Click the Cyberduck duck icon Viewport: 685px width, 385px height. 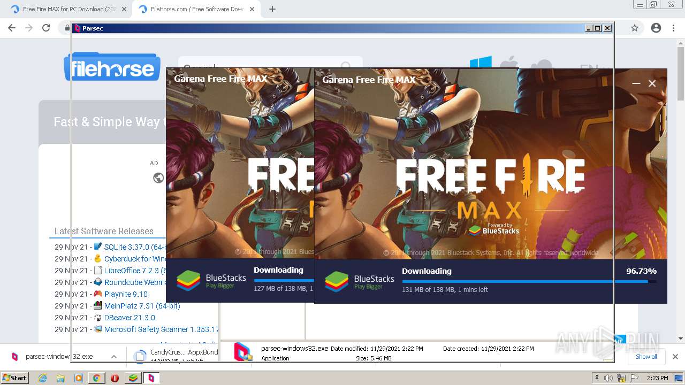pos(98,258)
